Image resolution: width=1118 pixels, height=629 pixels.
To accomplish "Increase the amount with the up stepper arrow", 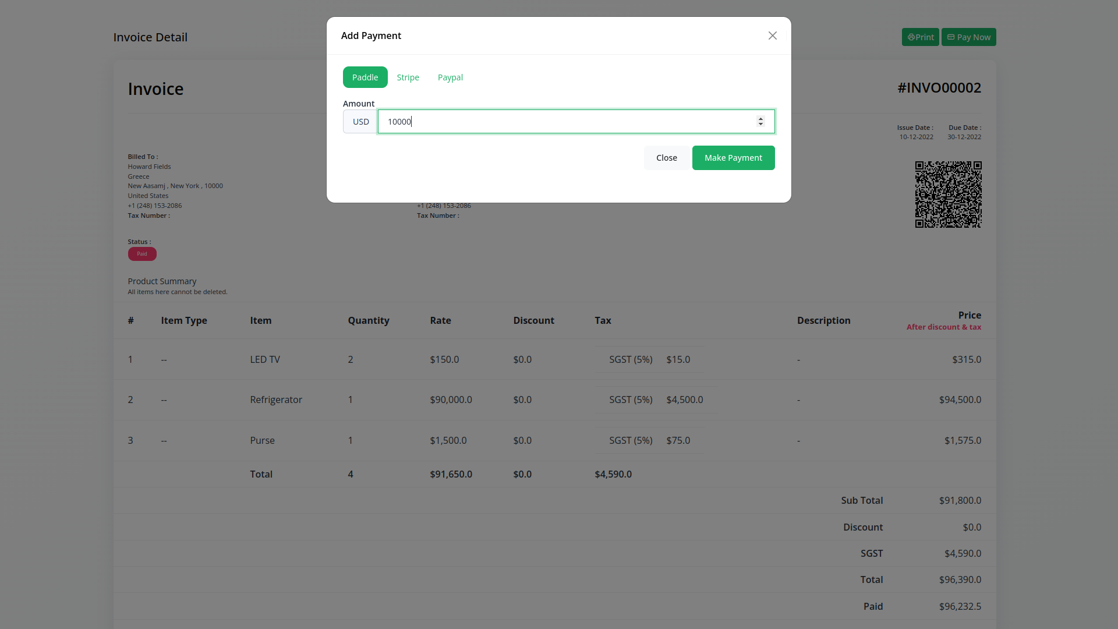I will [x=760, y=118].
